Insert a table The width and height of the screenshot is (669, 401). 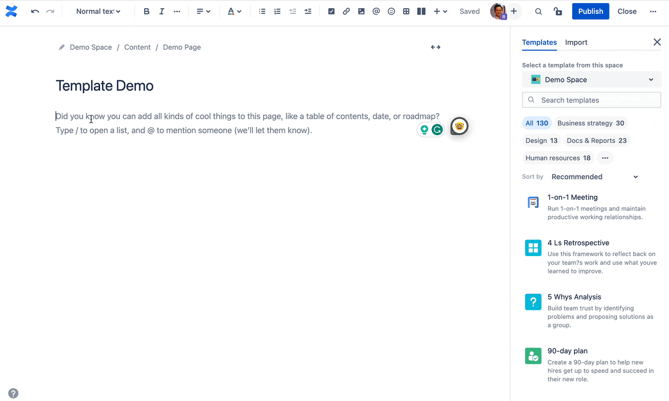point(406,11)
